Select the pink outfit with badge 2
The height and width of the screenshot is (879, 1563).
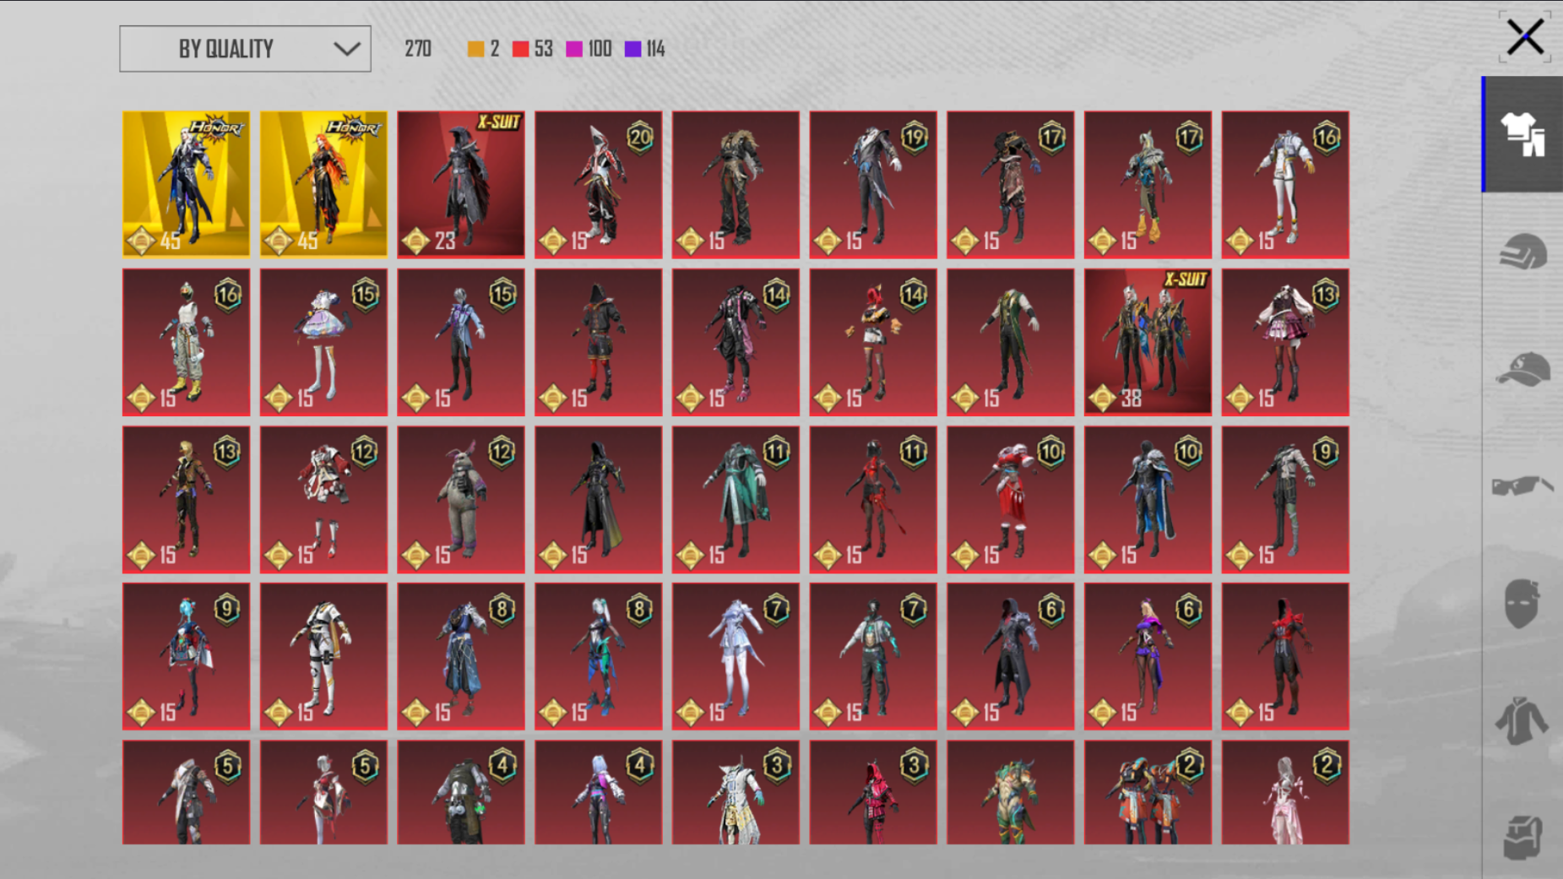point(1285,792)
